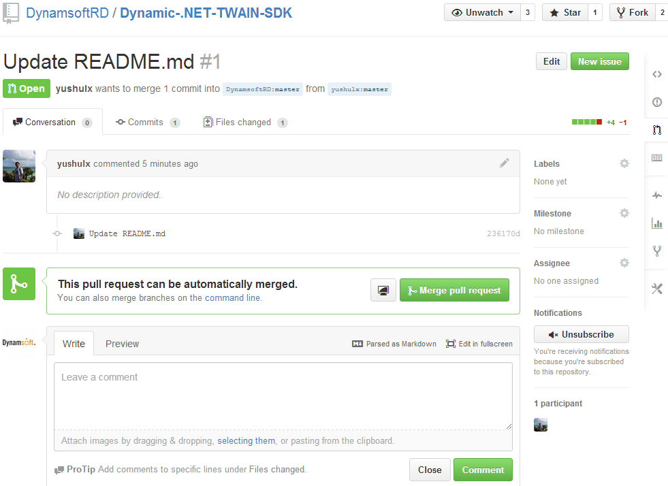Image resolution: width=668 pixels, height=486 pixels.
Task: Open the Milestone gear menu
Action: pyautogui.click(x=624, y=214)
